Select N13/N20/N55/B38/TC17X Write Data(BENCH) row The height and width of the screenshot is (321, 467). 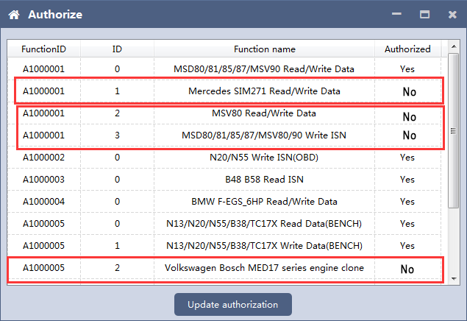point(224,246)
